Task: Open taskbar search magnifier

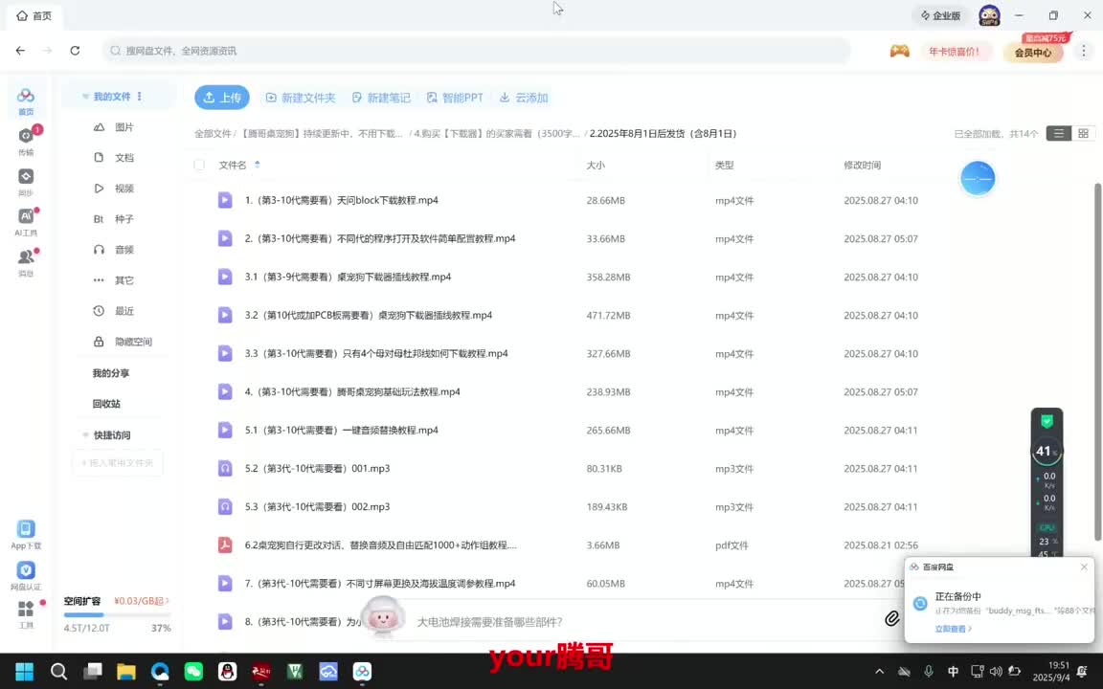Action: 58,672
